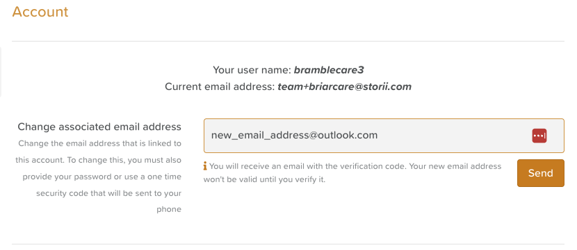Click the 'security code that will be sent' line
Viewport: 577px width, 250px height.
point(108,193)
